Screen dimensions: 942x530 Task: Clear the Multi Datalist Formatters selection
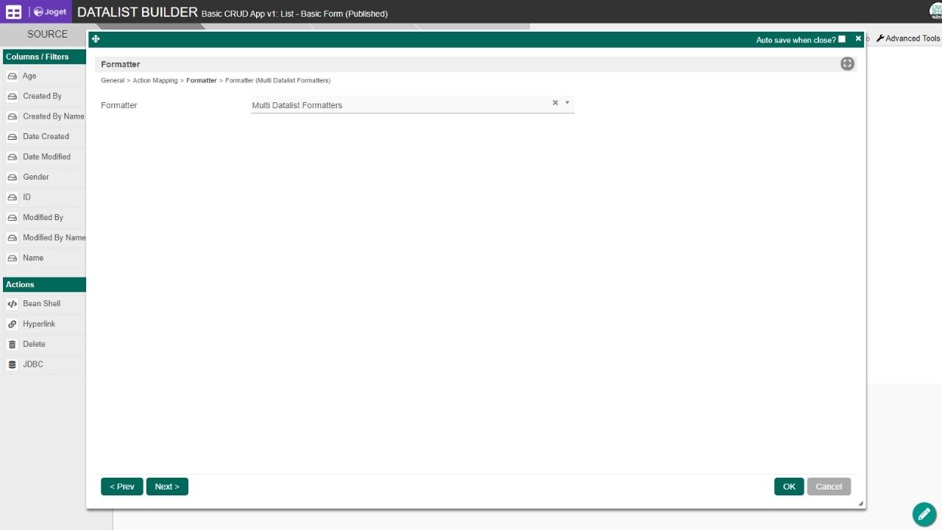tap(556, 103)
